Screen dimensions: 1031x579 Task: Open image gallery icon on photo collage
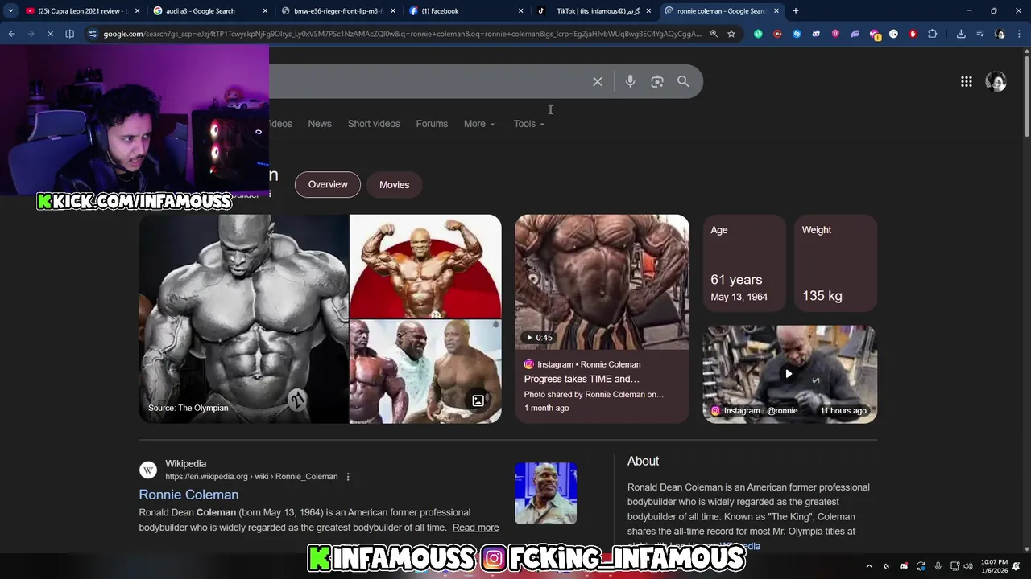click(478, 400)
